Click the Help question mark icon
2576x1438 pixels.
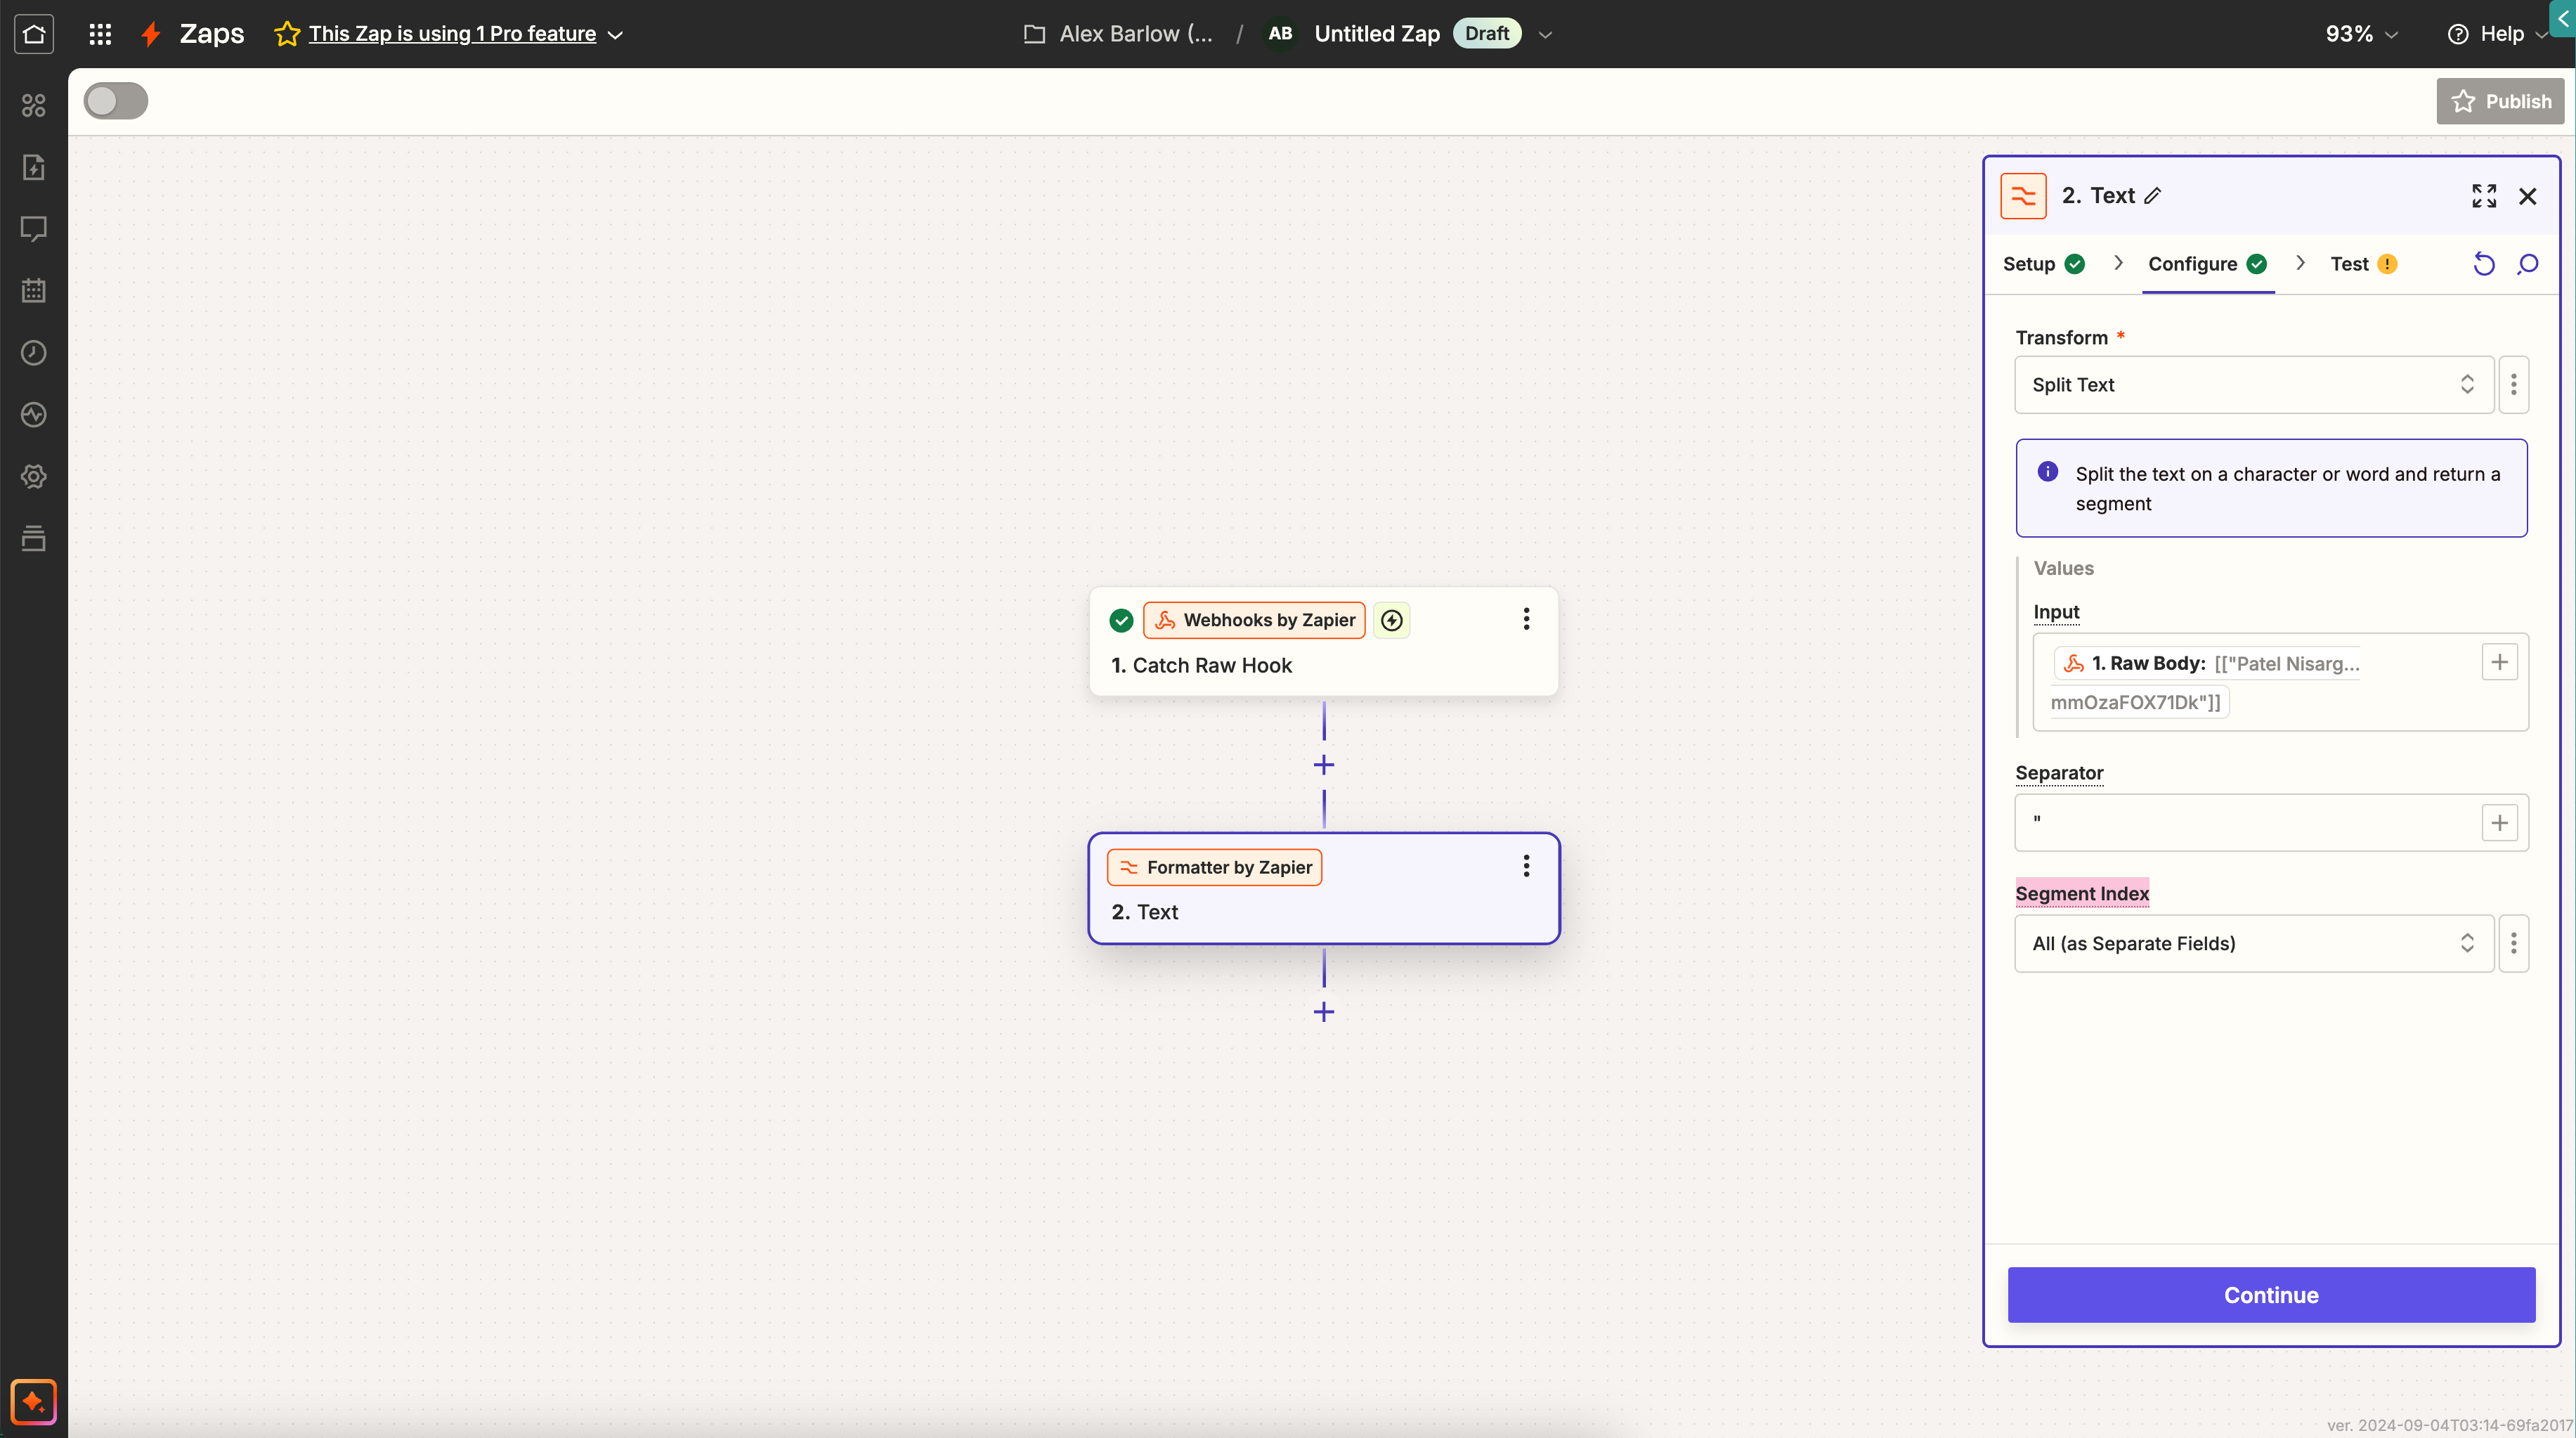point(2458,34)
